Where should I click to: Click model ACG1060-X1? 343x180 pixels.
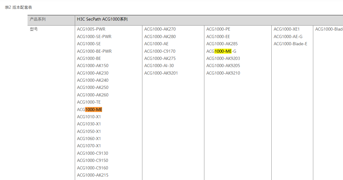tap(89, 139)
